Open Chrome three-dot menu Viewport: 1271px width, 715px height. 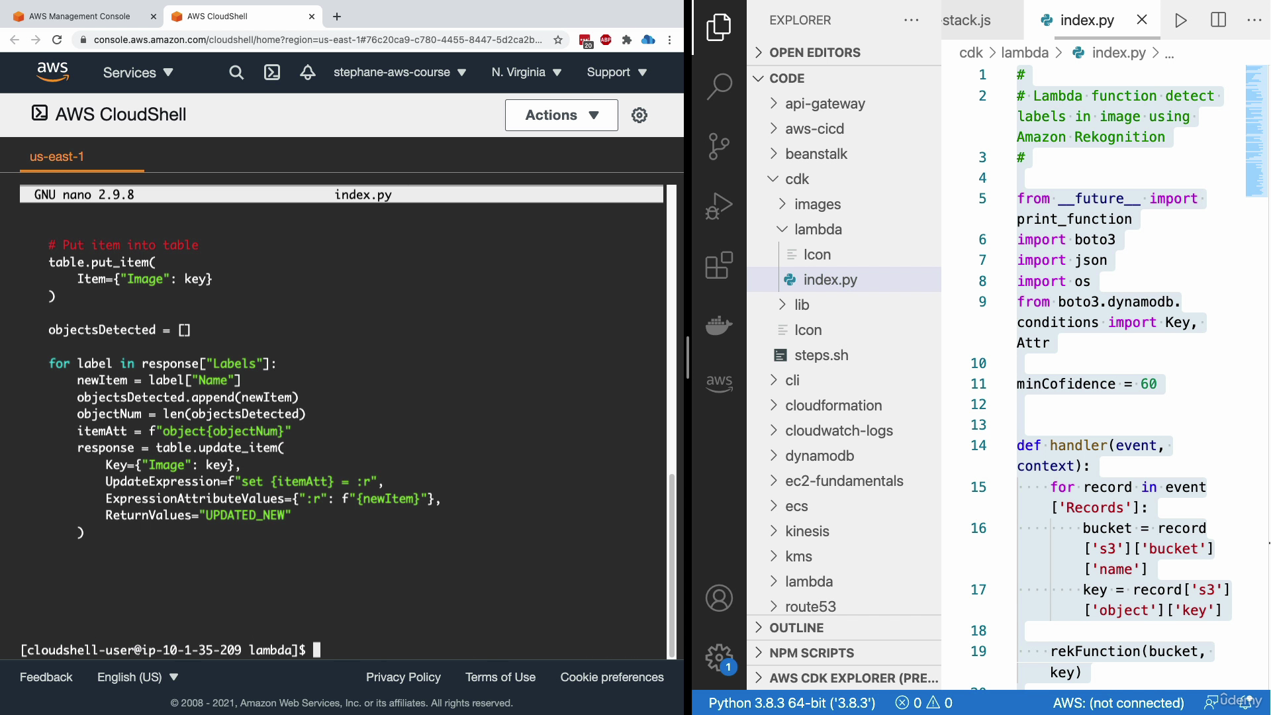[x=669, y=40]
